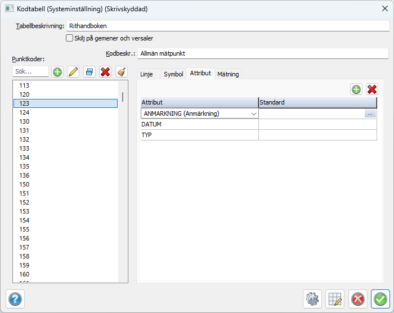Screen dimensions: 394x313
Task: Confirm with the green checkmark button
Action: coord(380,299)
